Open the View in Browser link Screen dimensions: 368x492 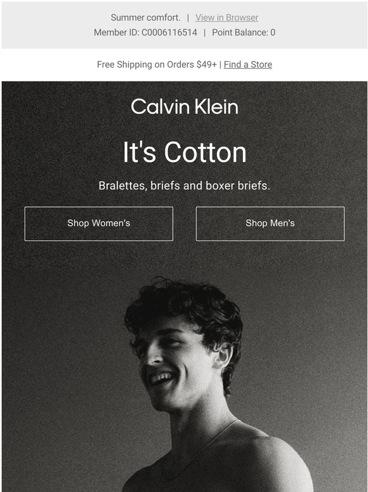click(227, 18)
